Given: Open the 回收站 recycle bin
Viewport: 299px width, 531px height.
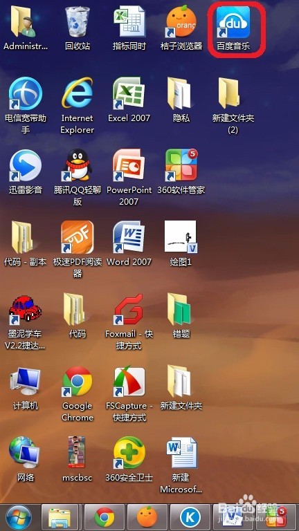Looking at the screenshot, I should (x=78, y=22).
